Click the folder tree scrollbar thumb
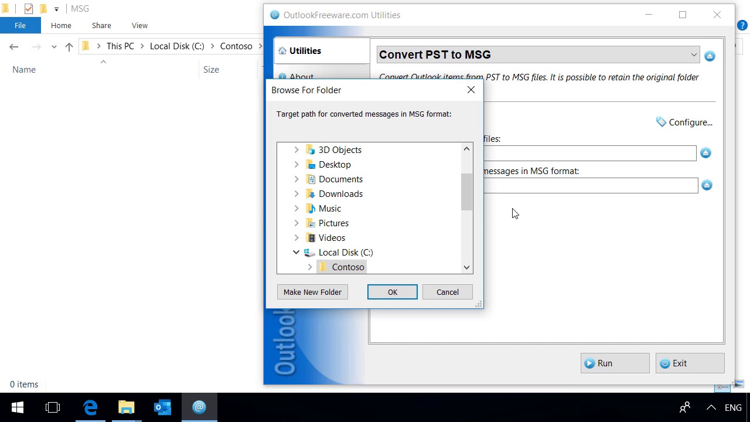This screenshot has width=750, height=422. coord(466,192)
